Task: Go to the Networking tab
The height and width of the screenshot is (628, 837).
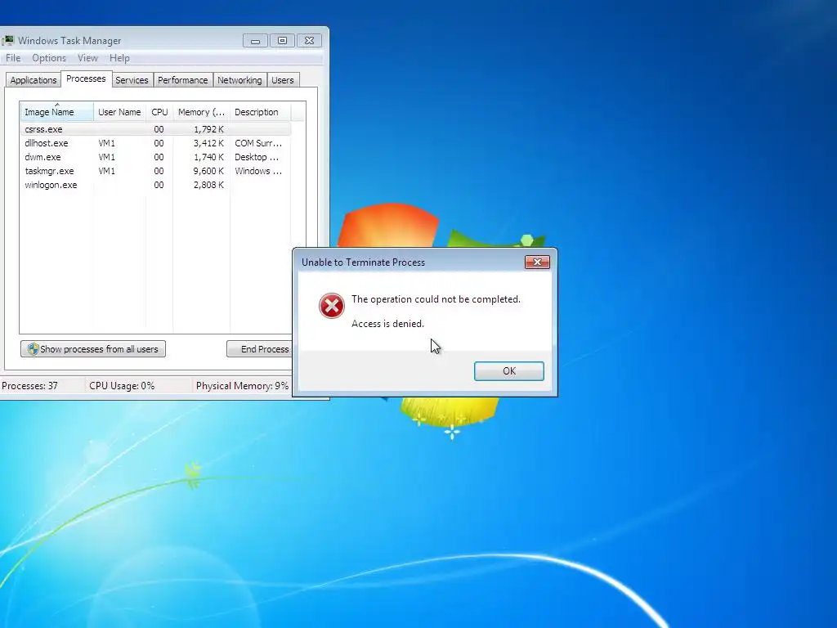Action: point(239,80)
